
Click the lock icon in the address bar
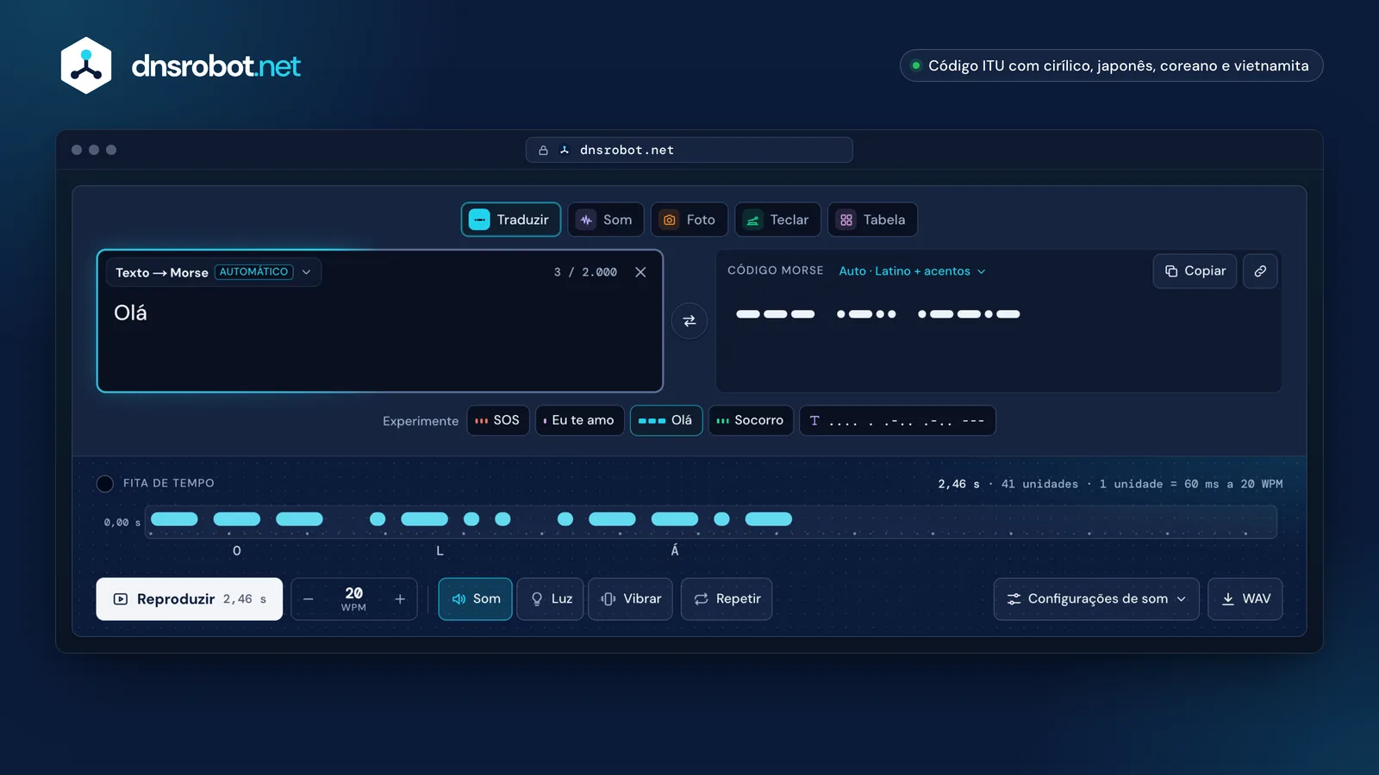click(x=543, y=150)
